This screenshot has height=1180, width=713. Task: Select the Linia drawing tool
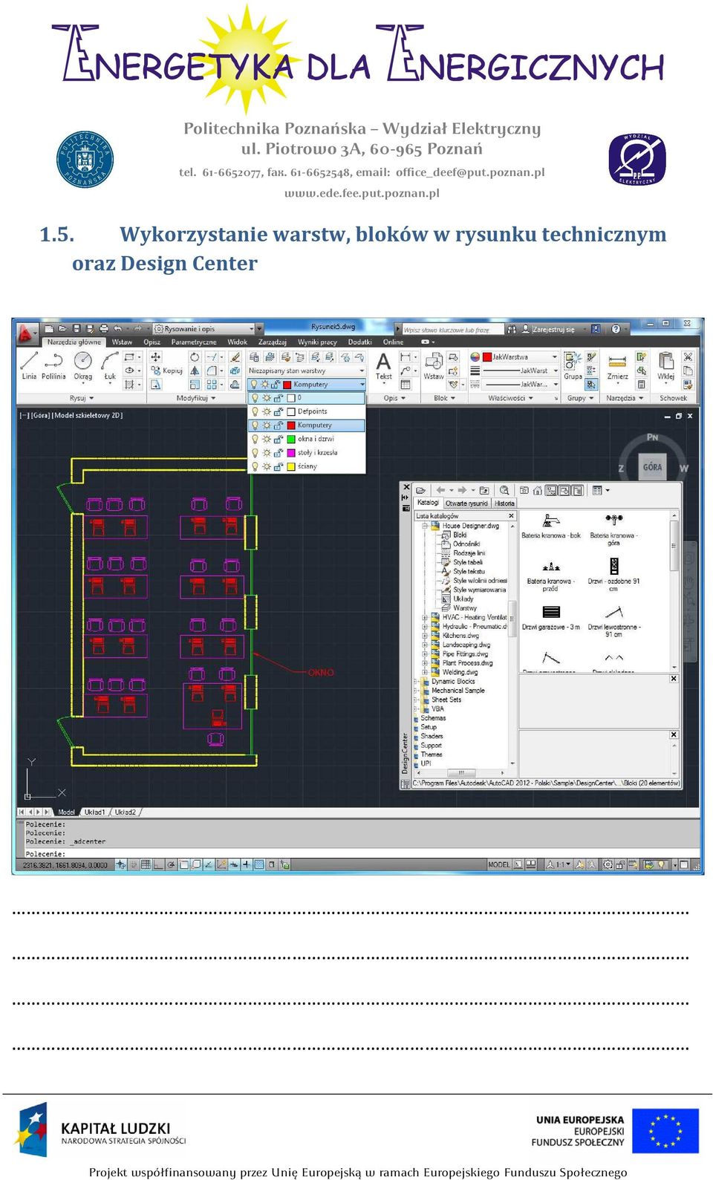pyautogui.click(x=29, y=366)
